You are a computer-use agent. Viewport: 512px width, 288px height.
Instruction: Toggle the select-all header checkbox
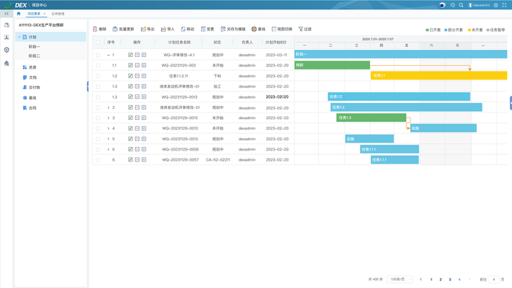click(98, 42)
